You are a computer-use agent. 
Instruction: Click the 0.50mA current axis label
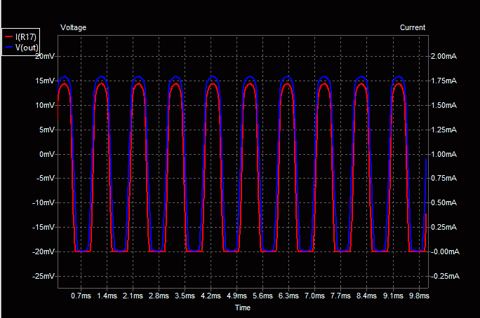[444, 202]
